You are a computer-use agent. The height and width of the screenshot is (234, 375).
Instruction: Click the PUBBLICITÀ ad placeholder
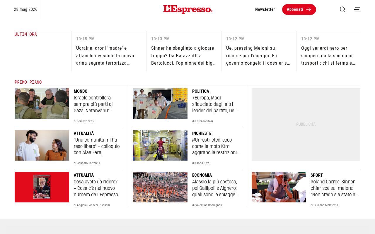click(x=306, y=125)
